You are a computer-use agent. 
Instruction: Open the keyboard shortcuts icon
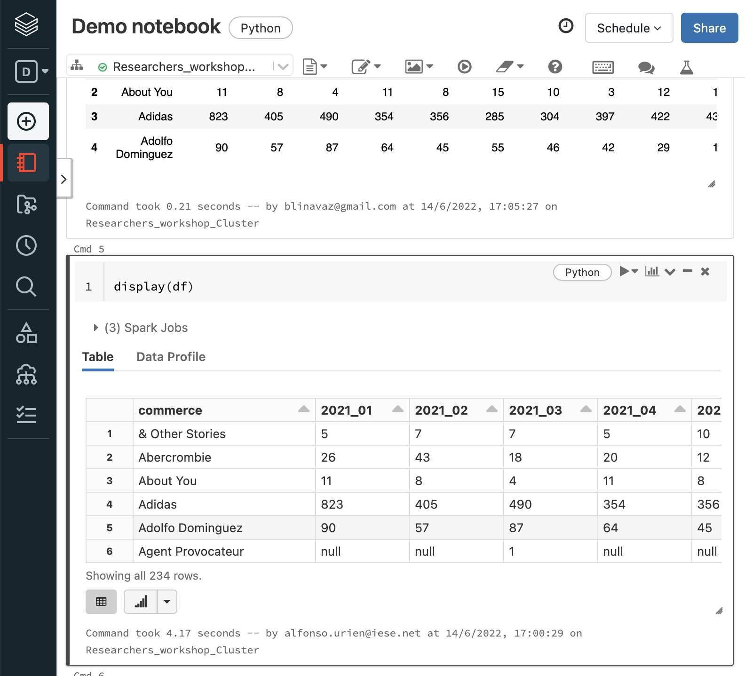[602, 67]
